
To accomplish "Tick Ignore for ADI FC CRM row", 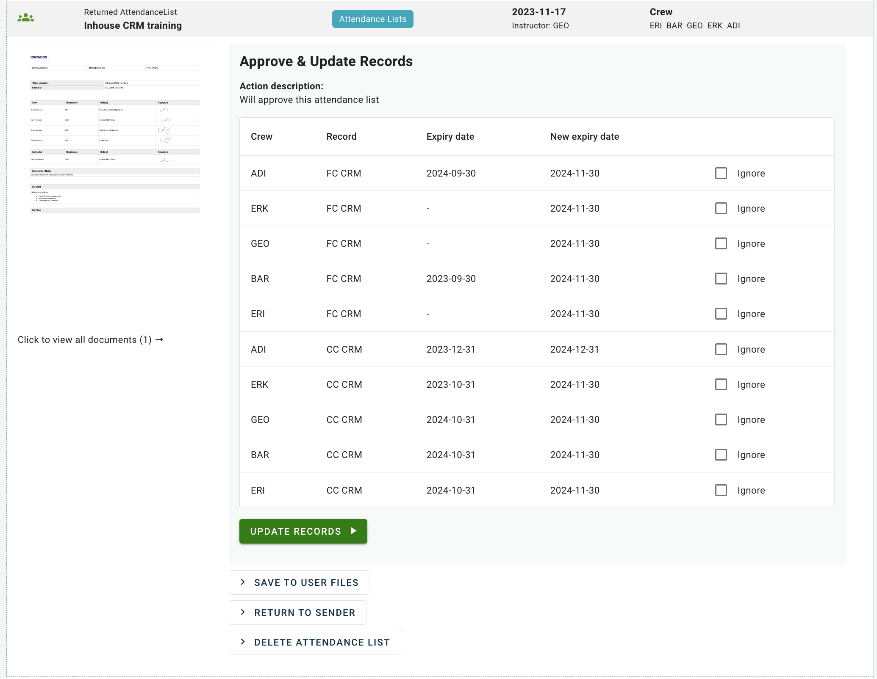I will 721,173.
